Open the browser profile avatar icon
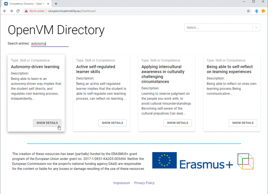This screenshot has width=268, height=194. point(257,11)
